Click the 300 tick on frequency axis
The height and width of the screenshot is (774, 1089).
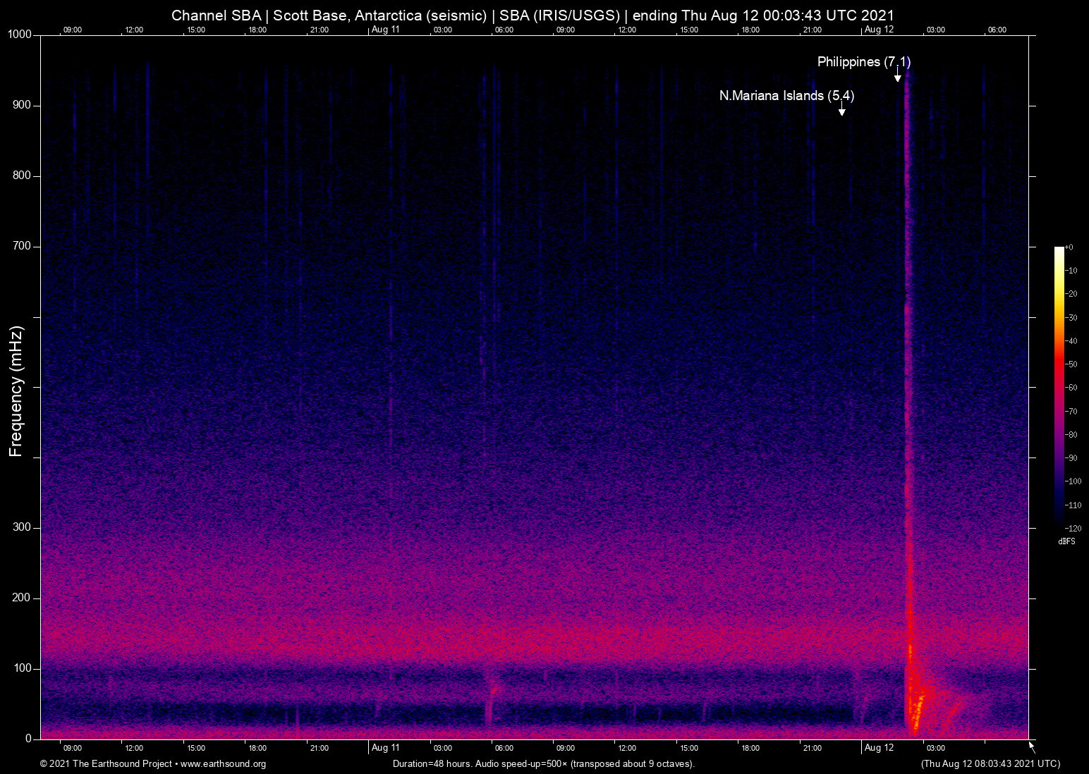(23, 527)
